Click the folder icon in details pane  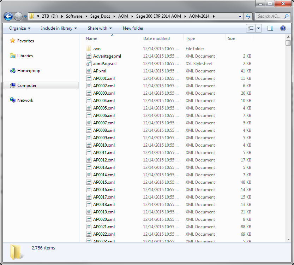16,252
